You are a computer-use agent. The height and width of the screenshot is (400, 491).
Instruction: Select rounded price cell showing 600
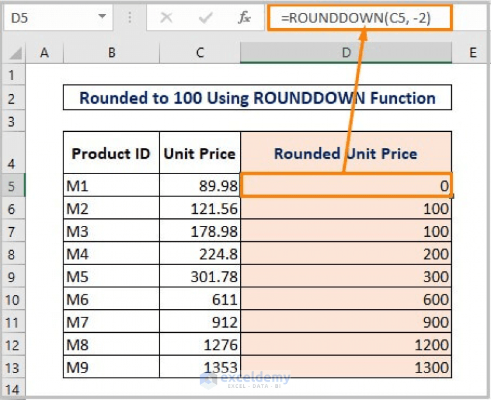coord(346,299)
